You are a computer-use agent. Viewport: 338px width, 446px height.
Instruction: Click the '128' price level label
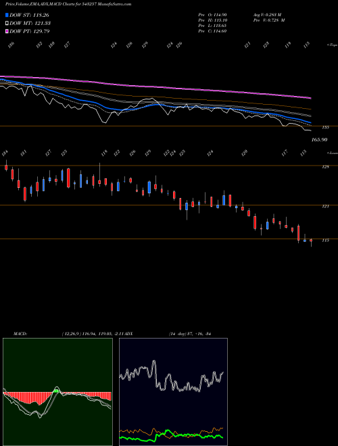click(x=325, y=167)
